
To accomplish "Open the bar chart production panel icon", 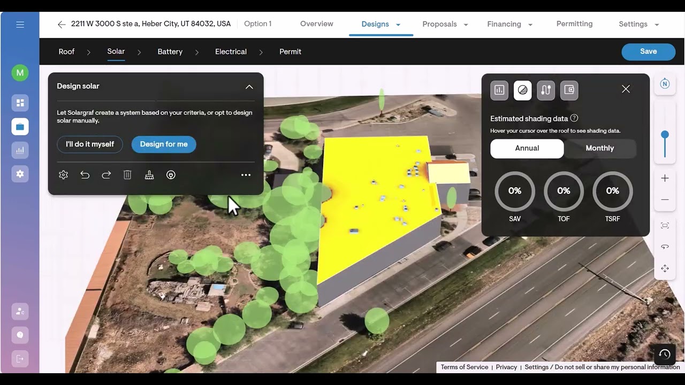I will point(499,90).
